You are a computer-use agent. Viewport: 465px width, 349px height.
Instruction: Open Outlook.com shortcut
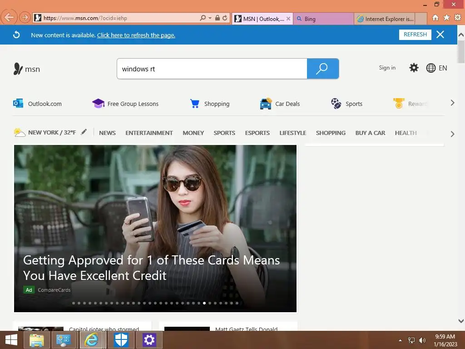click(x=37, y=104)
